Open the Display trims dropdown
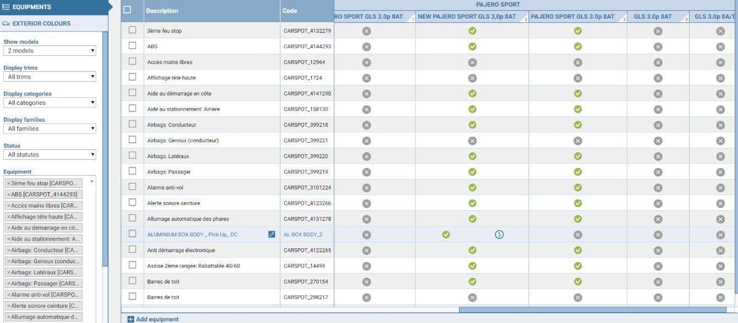The height and width of the screenshot is (323, 738). click(49, 77)
